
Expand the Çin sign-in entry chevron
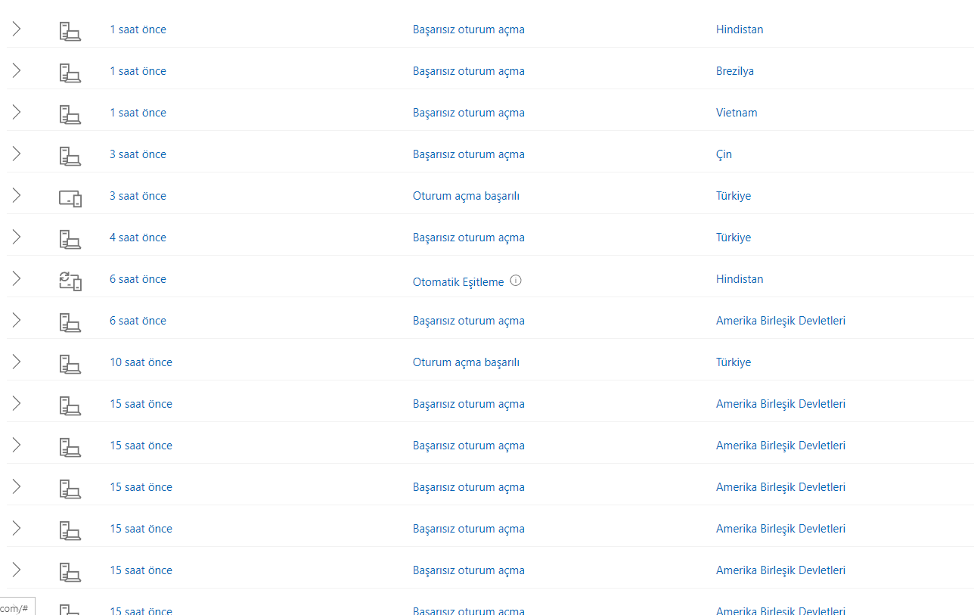17,154
